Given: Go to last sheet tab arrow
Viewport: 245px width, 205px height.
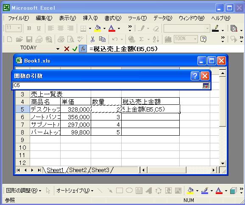Looking at the screenshot, I should click(39, 170).
